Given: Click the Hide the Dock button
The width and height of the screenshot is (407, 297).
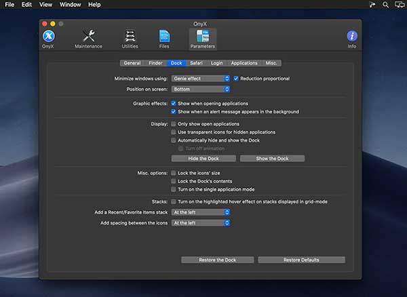Looking at the screenshot, I should (203, 159).
